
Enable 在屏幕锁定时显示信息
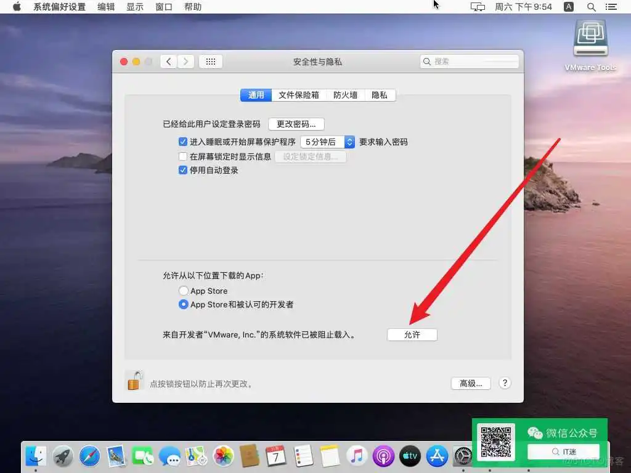point(183,156)
